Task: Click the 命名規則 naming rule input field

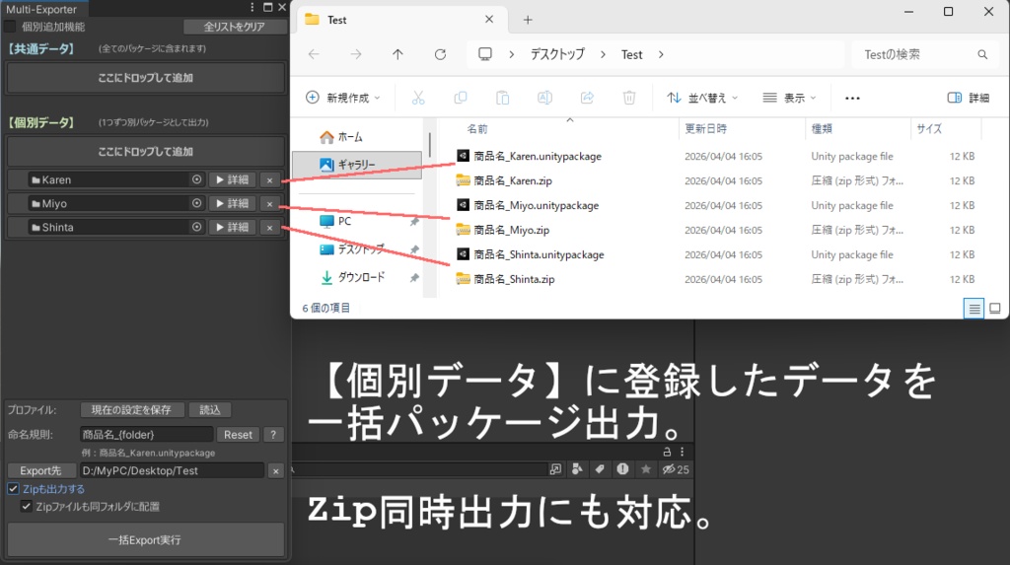Action: click(x=147, y=435)
